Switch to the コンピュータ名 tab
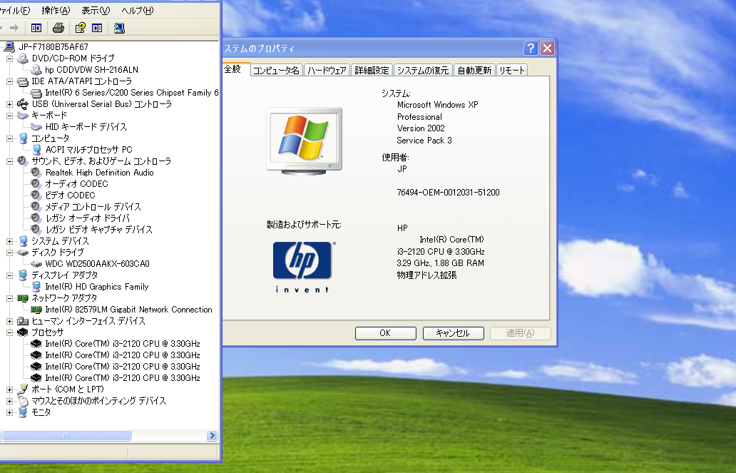The width and height of the screenshot is (736, 473). coord(276,70)
